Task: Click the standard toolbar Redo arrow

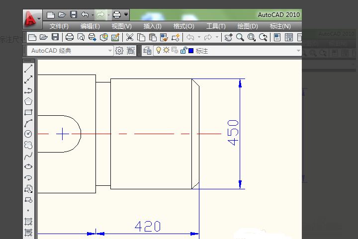Action: (208, 37)
